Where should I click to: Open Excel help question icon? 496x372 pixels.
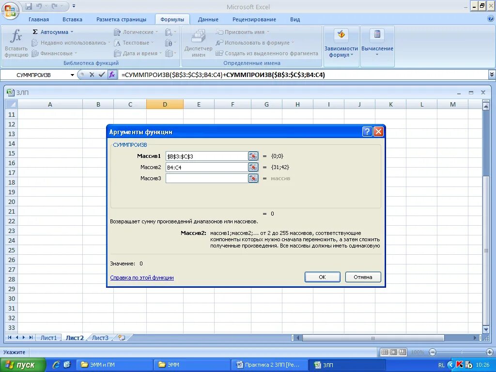tap(491, 19)
